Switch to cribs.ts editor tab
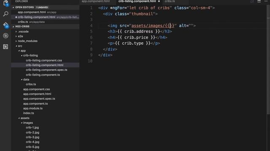The width and height of the screenshot is (270, 151). pyautogui.click(x=170, y=1)
